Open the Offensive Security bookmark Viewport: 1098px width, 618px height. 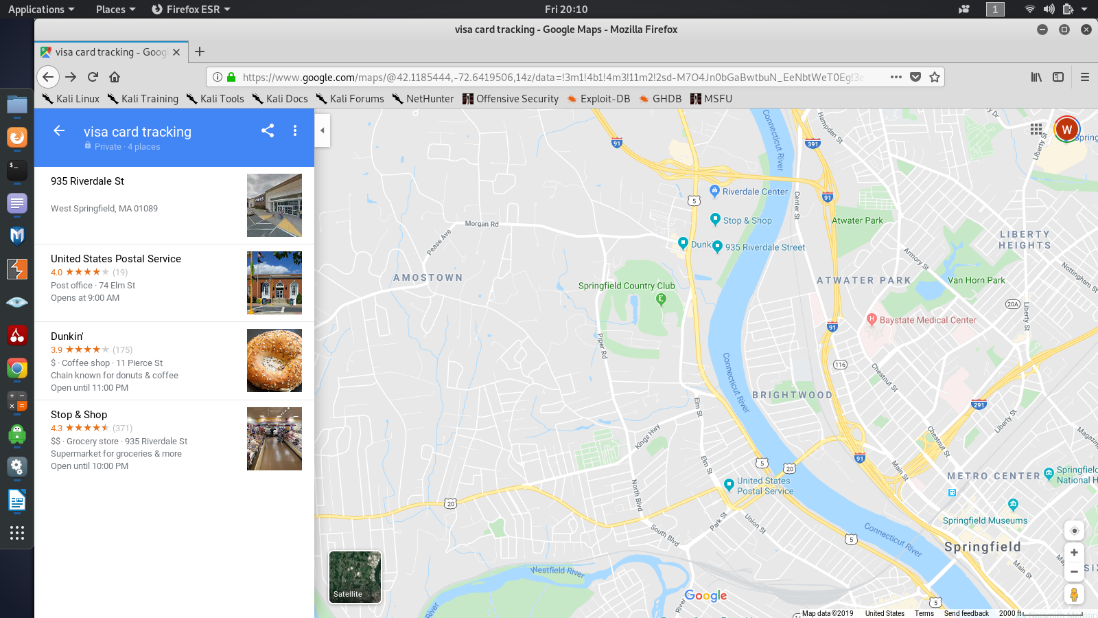[x=511, y=99]
